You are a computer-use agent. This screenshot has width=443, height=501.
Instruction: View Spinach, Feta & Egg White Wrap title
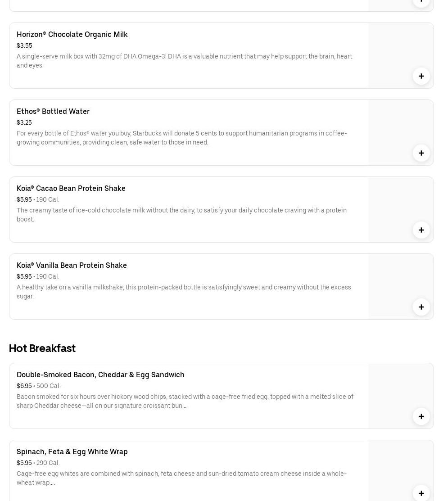point(72,451)
